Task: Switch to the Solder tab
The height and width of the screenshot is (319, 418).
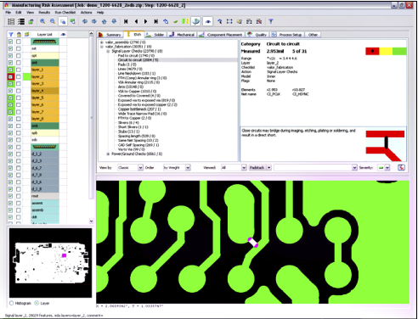Action: pyautogui.click(x=155, y=35)
